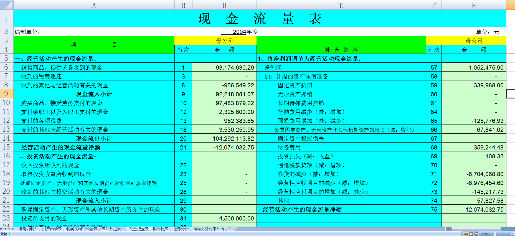Click cell value 93,174,630.29
This screenshot has height=236, width=515.
pyautogui.click(x=224, y=67)
